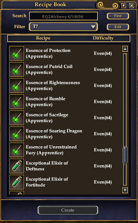Click the scroll down arrow
The height and width of the screenshot is (223, 138).
[x=125, y=190]
